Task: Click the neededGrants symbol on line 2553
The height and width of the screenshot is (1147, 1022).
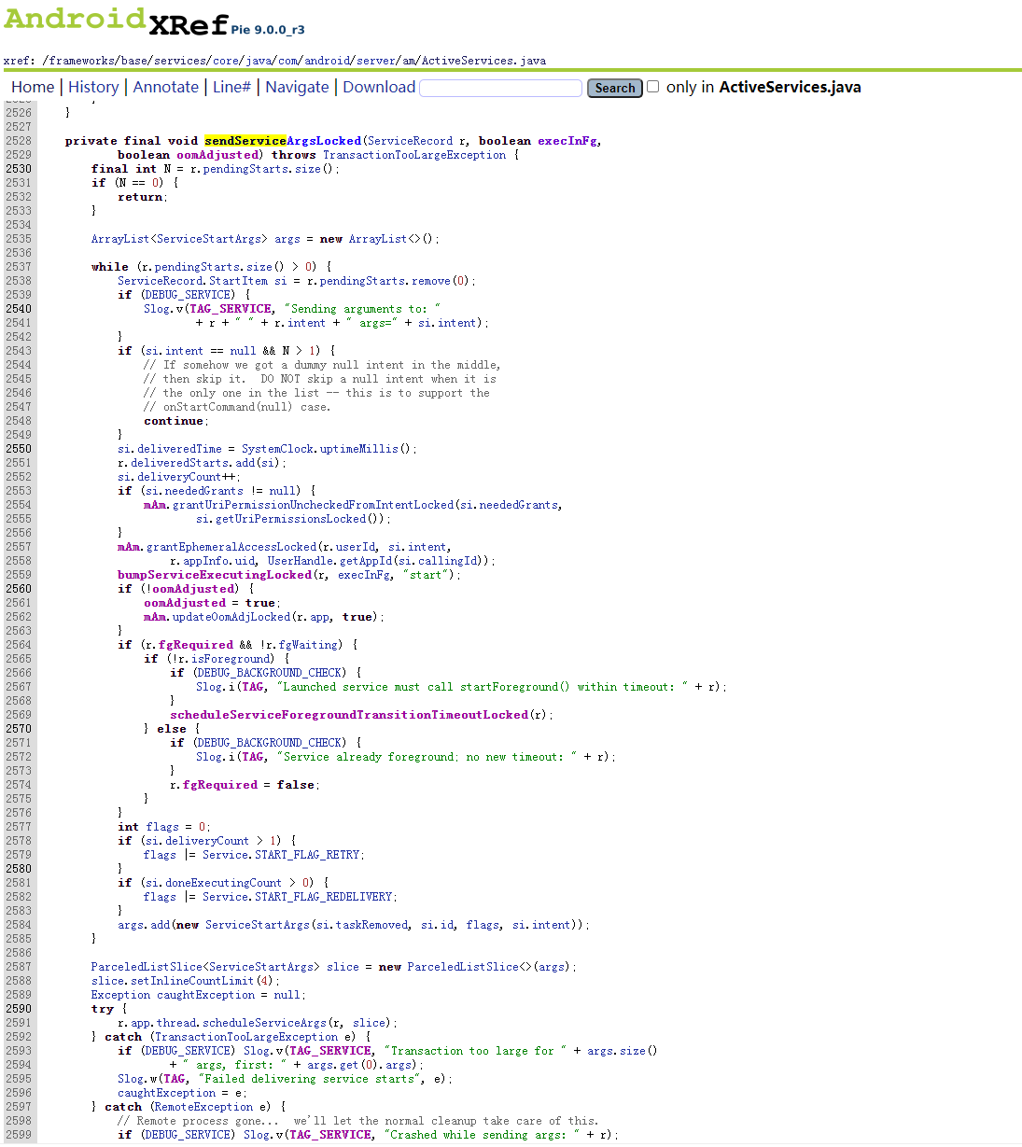Action: click(x=204, y=491)
